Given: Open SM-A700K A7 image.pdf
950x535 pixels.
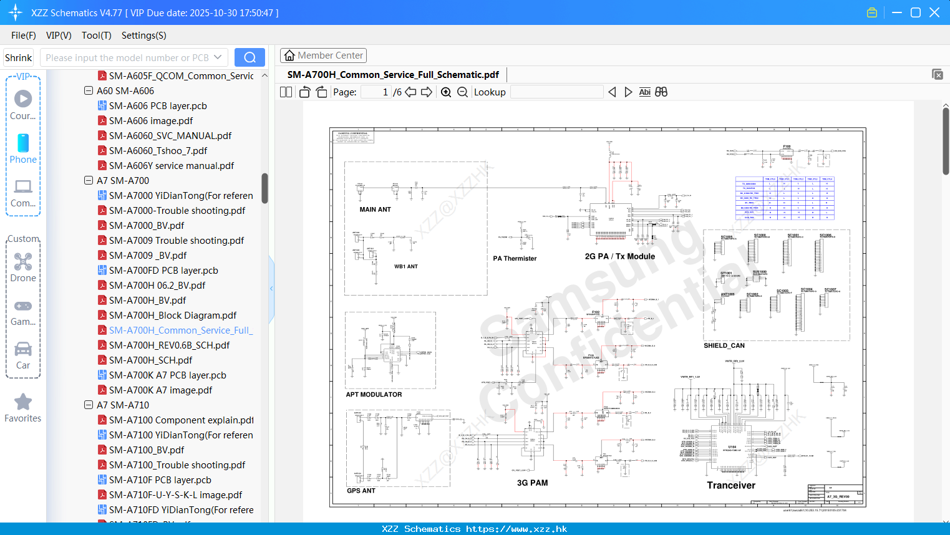Looking at the screenshot, I should point(160,390).
